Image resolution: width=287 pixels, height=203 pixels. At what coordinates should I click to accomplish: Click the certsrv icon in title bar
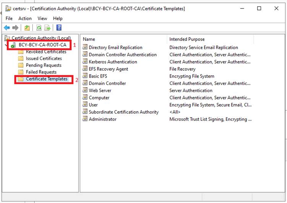point(8,9)
